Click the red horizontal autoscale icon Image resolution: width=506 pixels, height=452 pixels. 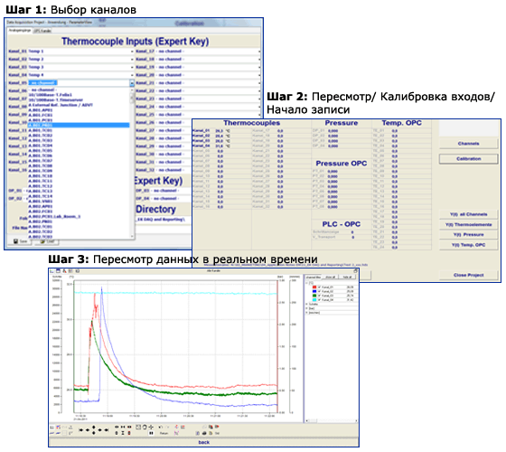[129, 427]
